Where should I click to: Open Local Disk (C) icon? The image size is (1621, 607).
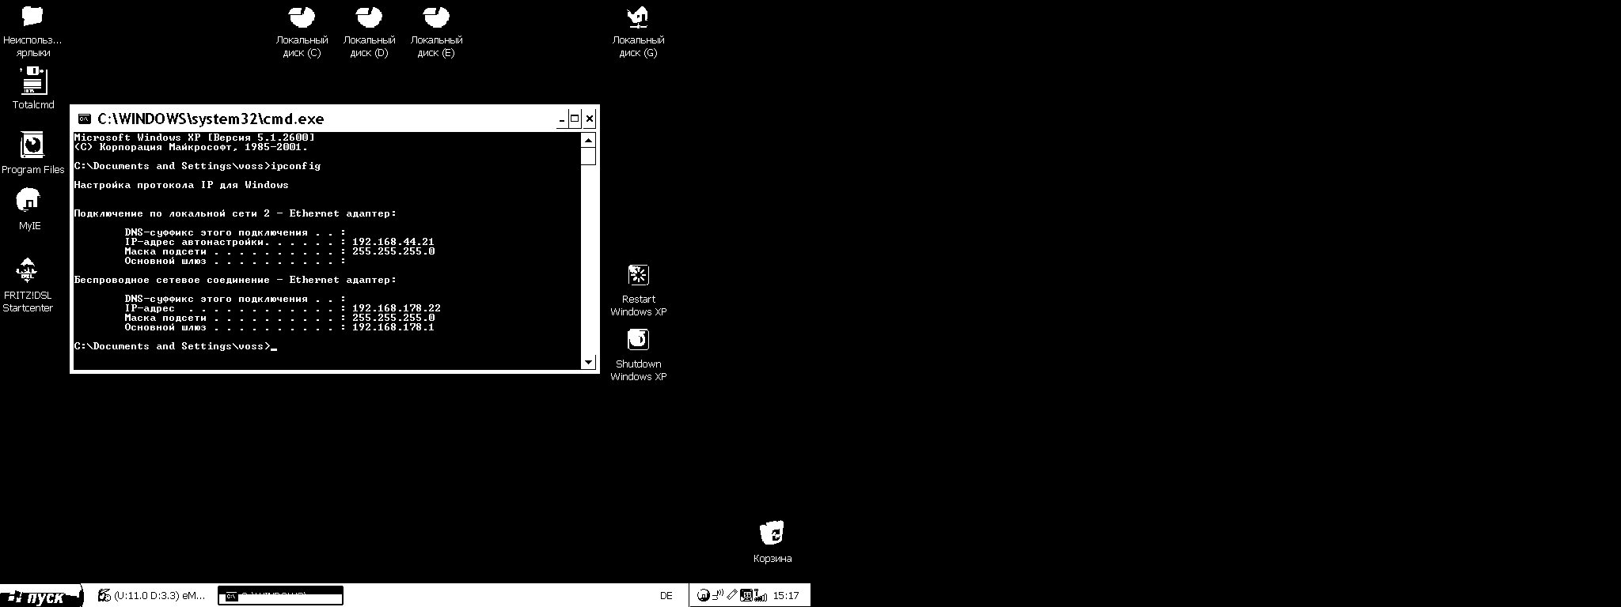302,17
